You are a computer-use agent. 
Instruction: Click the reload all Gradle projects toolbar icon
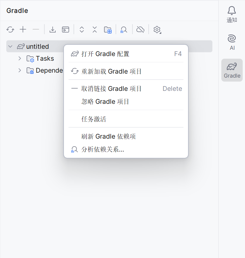pos(10,30)
